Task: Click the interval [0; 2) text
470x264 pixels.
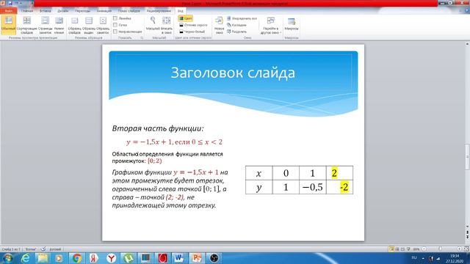Action: click(155, 161)
